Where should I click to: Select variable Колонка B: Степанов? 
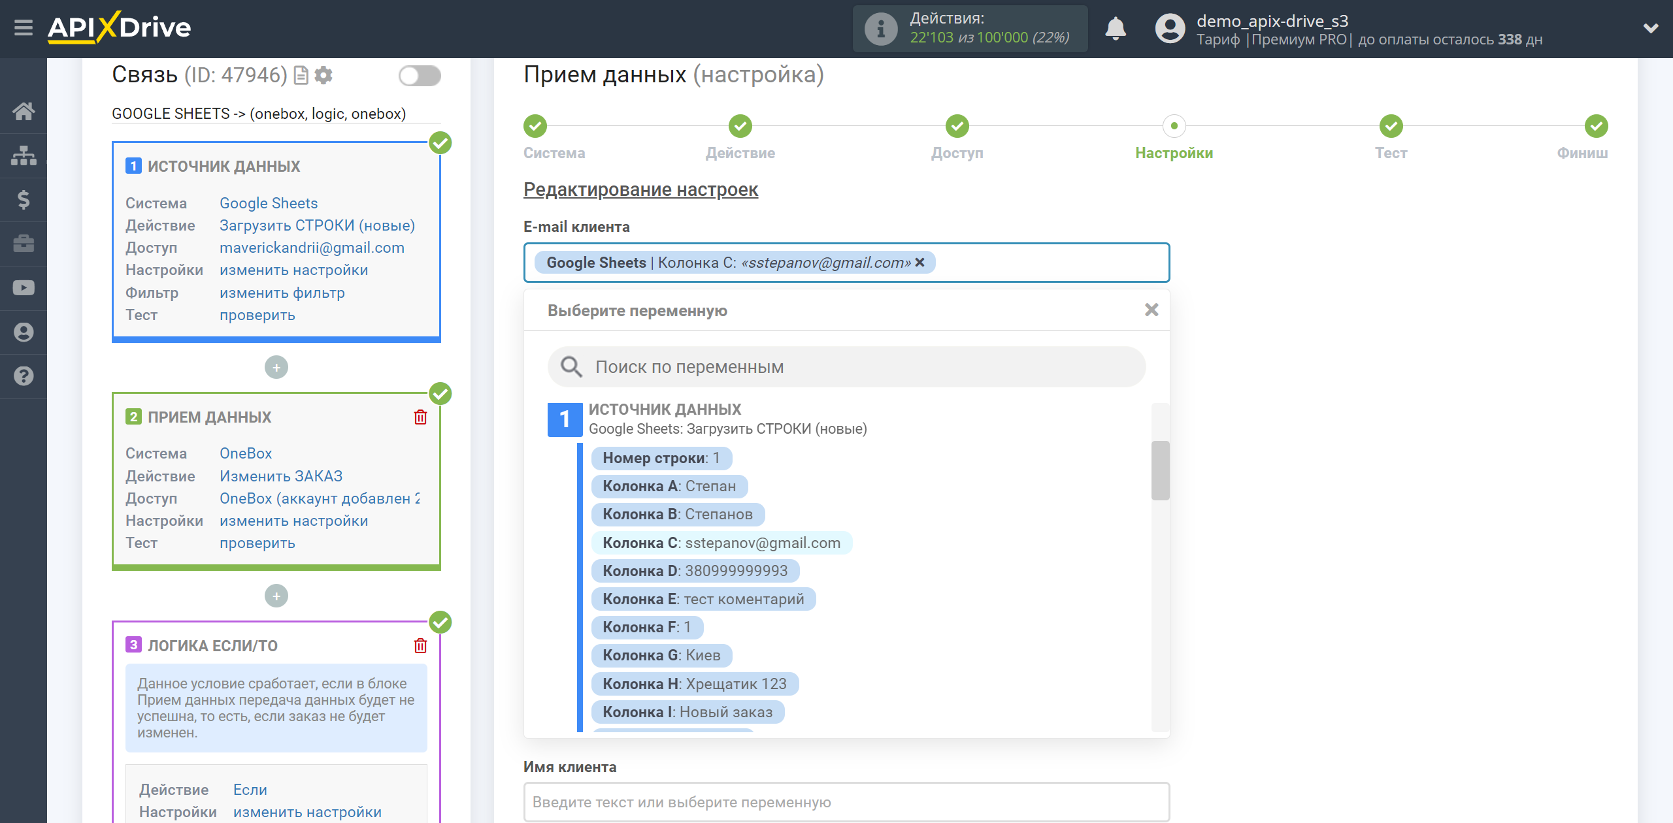tap(678, 514)
